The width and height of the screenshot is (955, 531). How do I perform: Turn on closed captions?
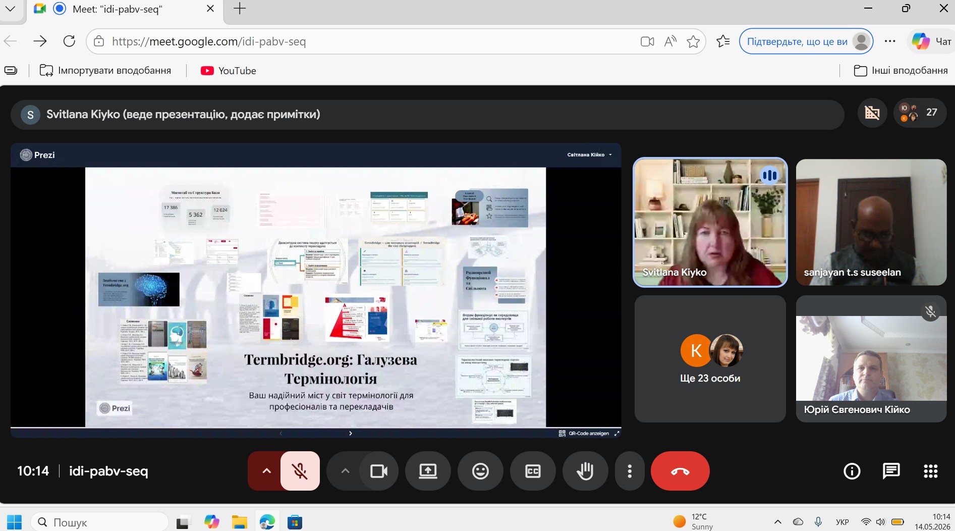click(x=533, y=471)
